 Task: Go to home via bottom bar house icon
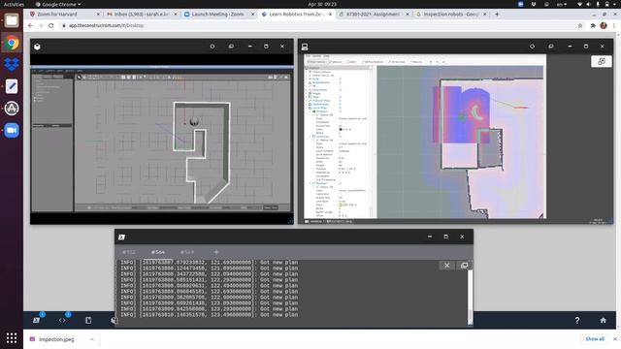pyautogui.click(x=603, y=320)
